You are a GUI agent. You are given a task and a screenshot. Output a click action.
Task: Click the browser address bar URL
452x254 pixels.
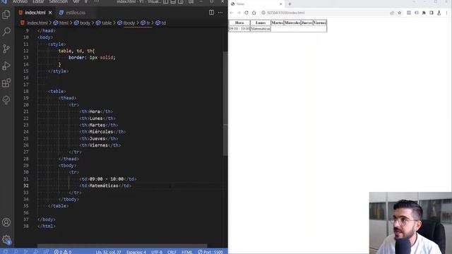point(285,13)
